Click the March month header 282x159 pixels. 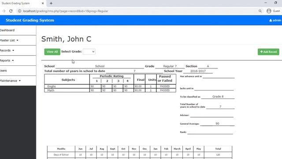coord(177,149)
